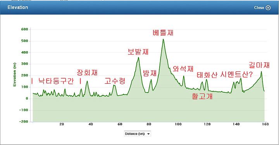Click the 20 km distance axis label

point(62,124)
